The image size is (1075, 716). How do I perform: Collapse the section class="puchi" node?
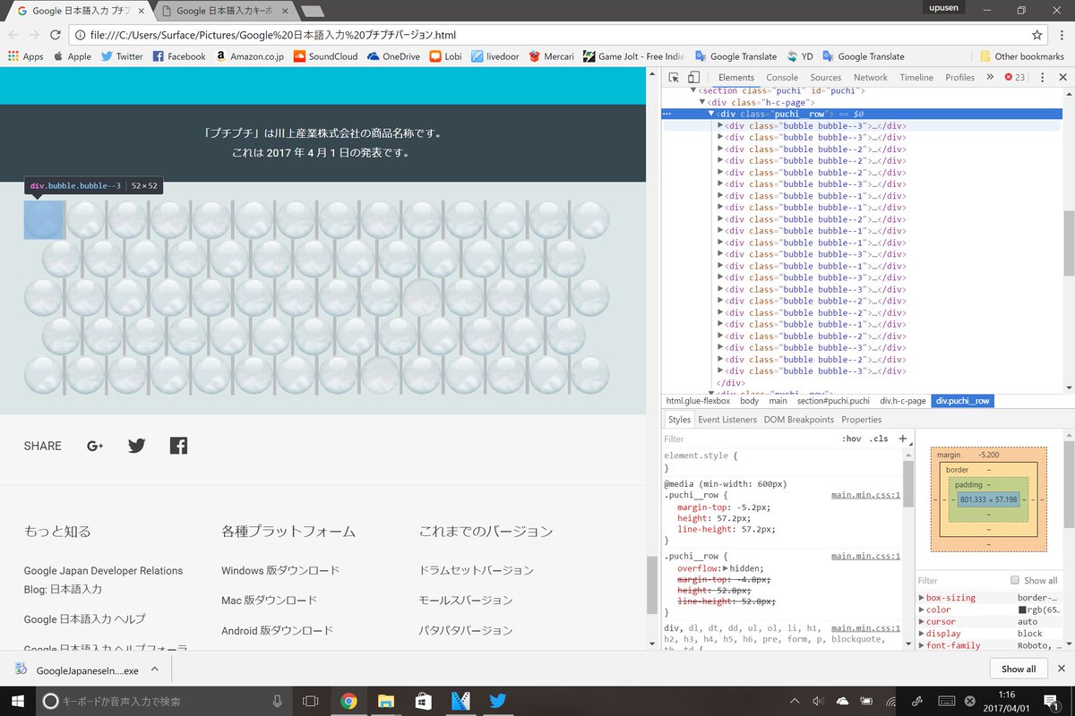(x=692, y=90)
